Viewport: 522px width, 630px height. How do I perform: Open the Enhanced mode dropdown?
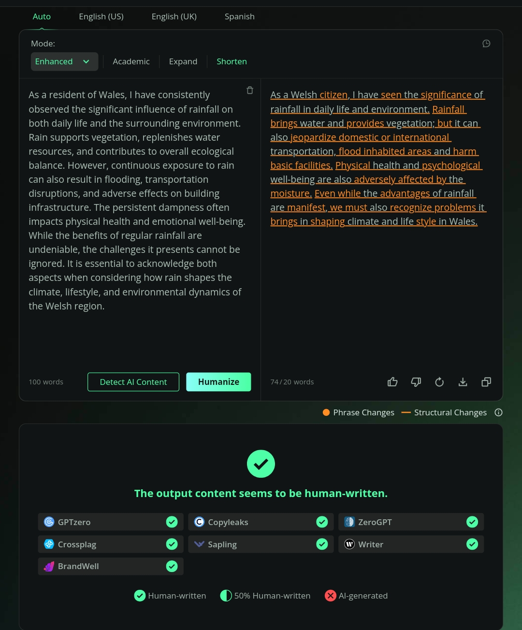coord(64,61)
